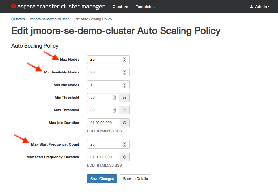
Task: Click the Min Threshold label
Action: point(67,97)
